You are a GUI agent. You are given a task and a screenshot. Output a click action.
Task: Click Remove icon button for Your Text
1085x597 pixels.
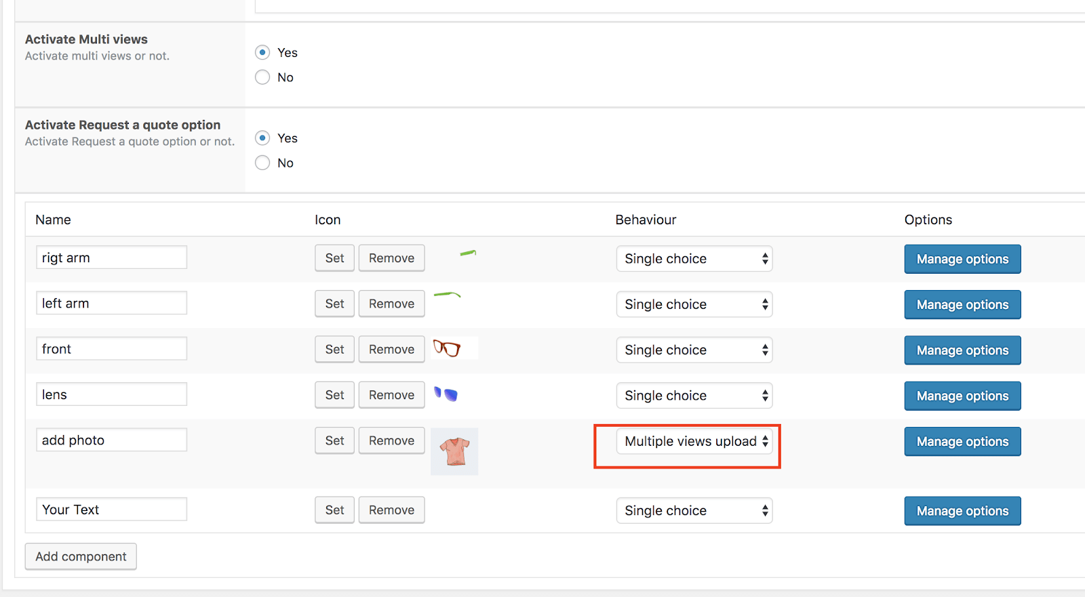point(391,510)
